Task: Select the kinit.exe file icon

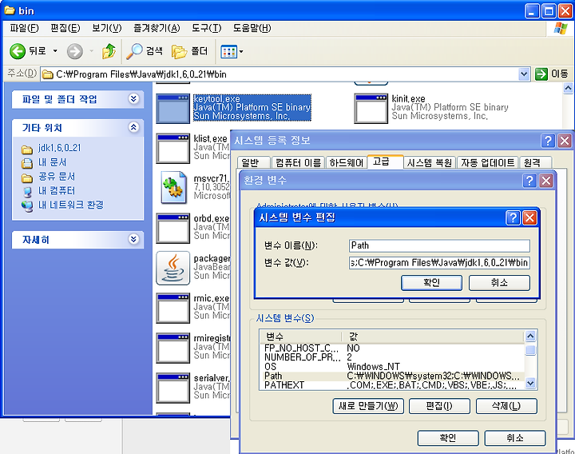Action: click(x=371, y=108)
